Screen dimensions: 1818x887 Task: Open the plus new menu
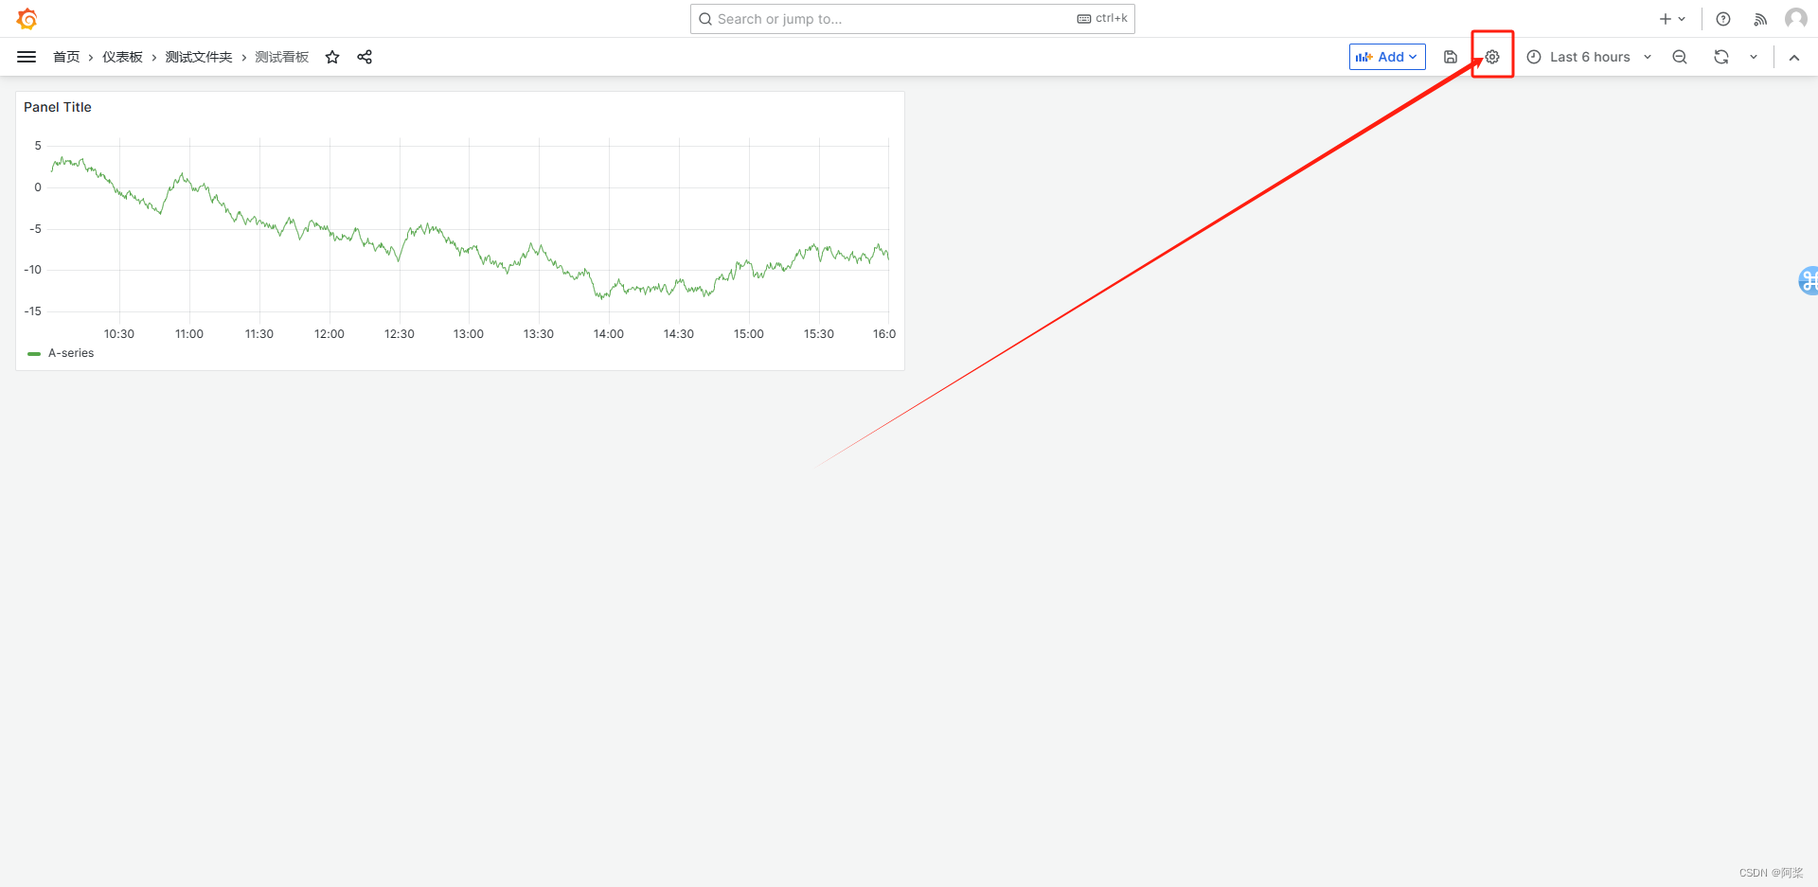tap(1672, 19)
